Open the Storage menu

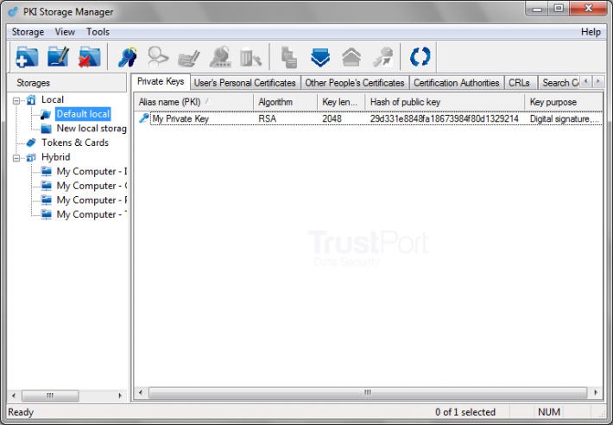pos(28,32)
